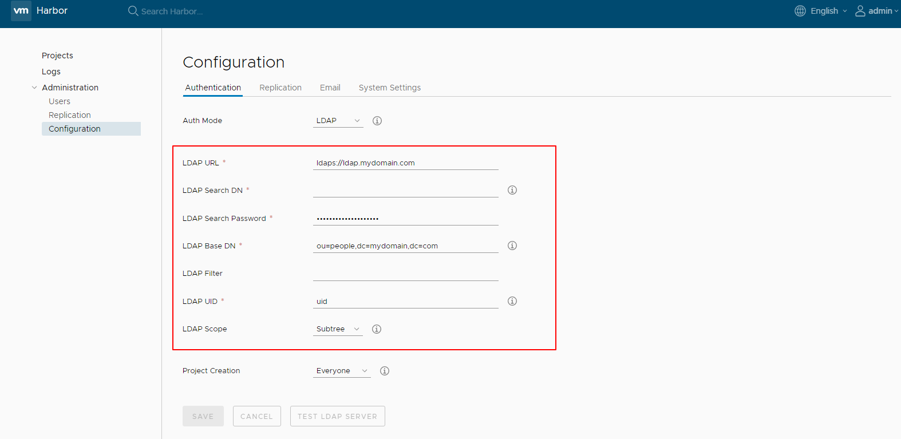Click the Test LDAP Server button
The image size is (901, 439).
coord(337,416)
